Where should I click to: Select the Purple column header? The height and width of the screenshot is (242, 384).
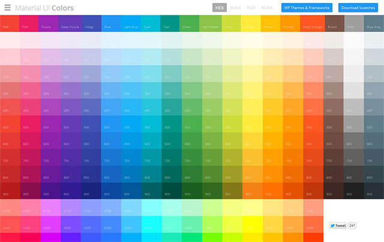[x=48, y=23]
